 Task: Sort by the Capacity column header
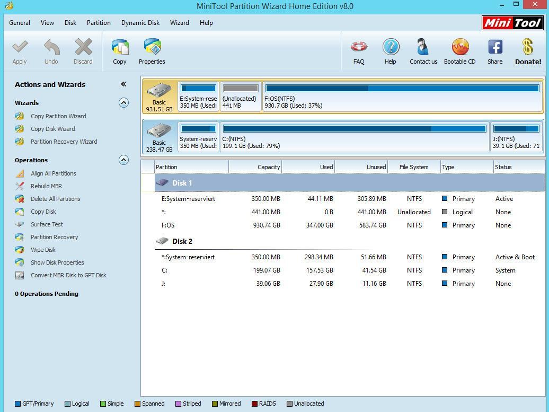click(255, 167)
